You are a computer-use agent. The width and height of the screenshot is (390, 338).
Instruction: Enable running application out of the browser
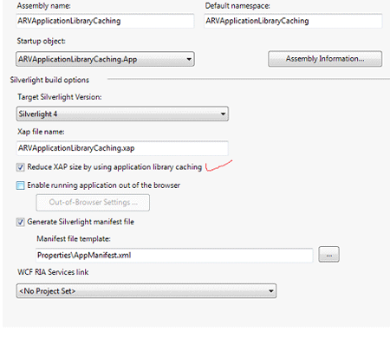[x=20, y=185]
